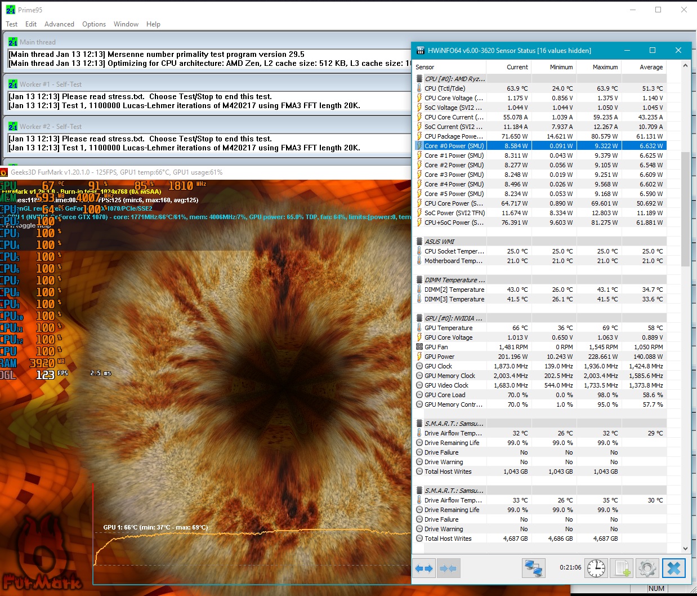Open the Help menu in Prime95

[x=153, y=24]
